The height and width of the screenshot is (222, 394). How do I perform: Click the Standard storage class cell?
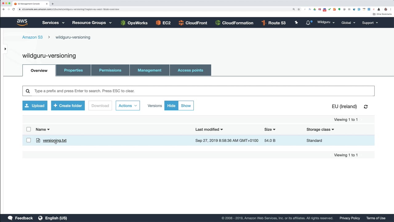[x=314, y=141]
